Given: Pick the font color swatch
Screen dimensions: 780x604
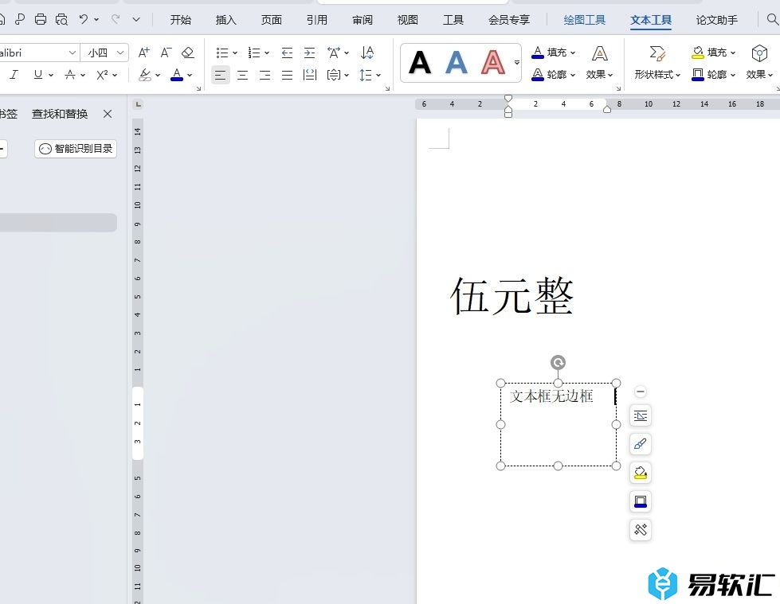Looking at the screenshot, I should 177,75.
